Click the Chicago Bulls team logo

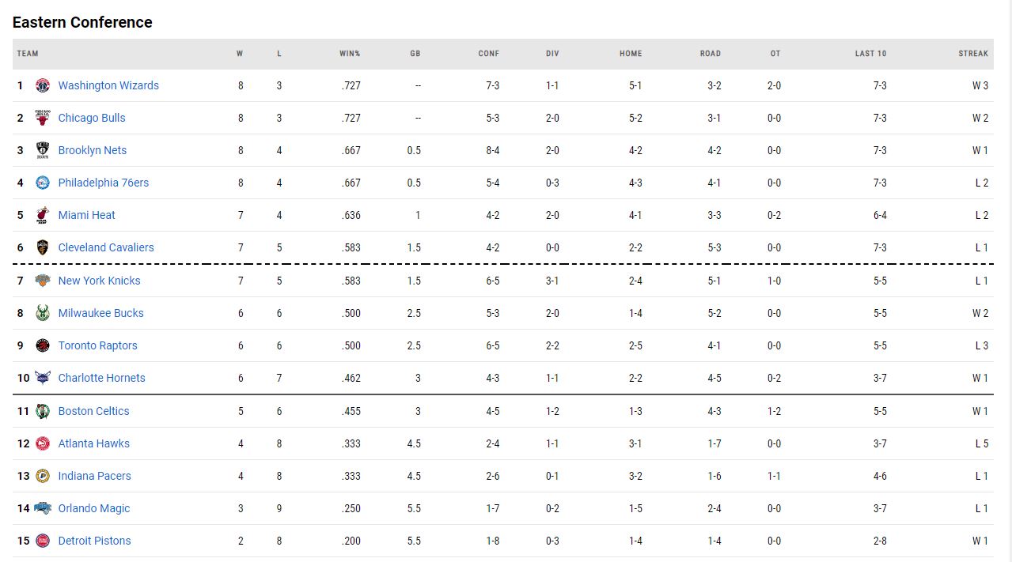pos(43,118)
